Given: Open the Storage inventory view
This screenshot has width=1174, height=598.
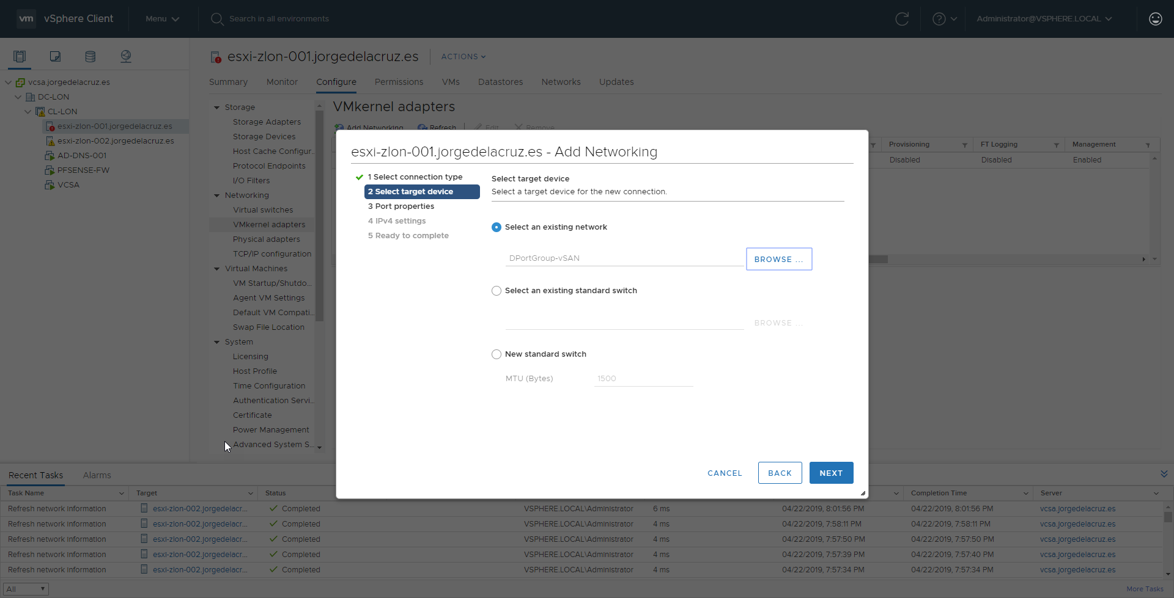Looking at the screenshot, I should click(x=90, y=57).
